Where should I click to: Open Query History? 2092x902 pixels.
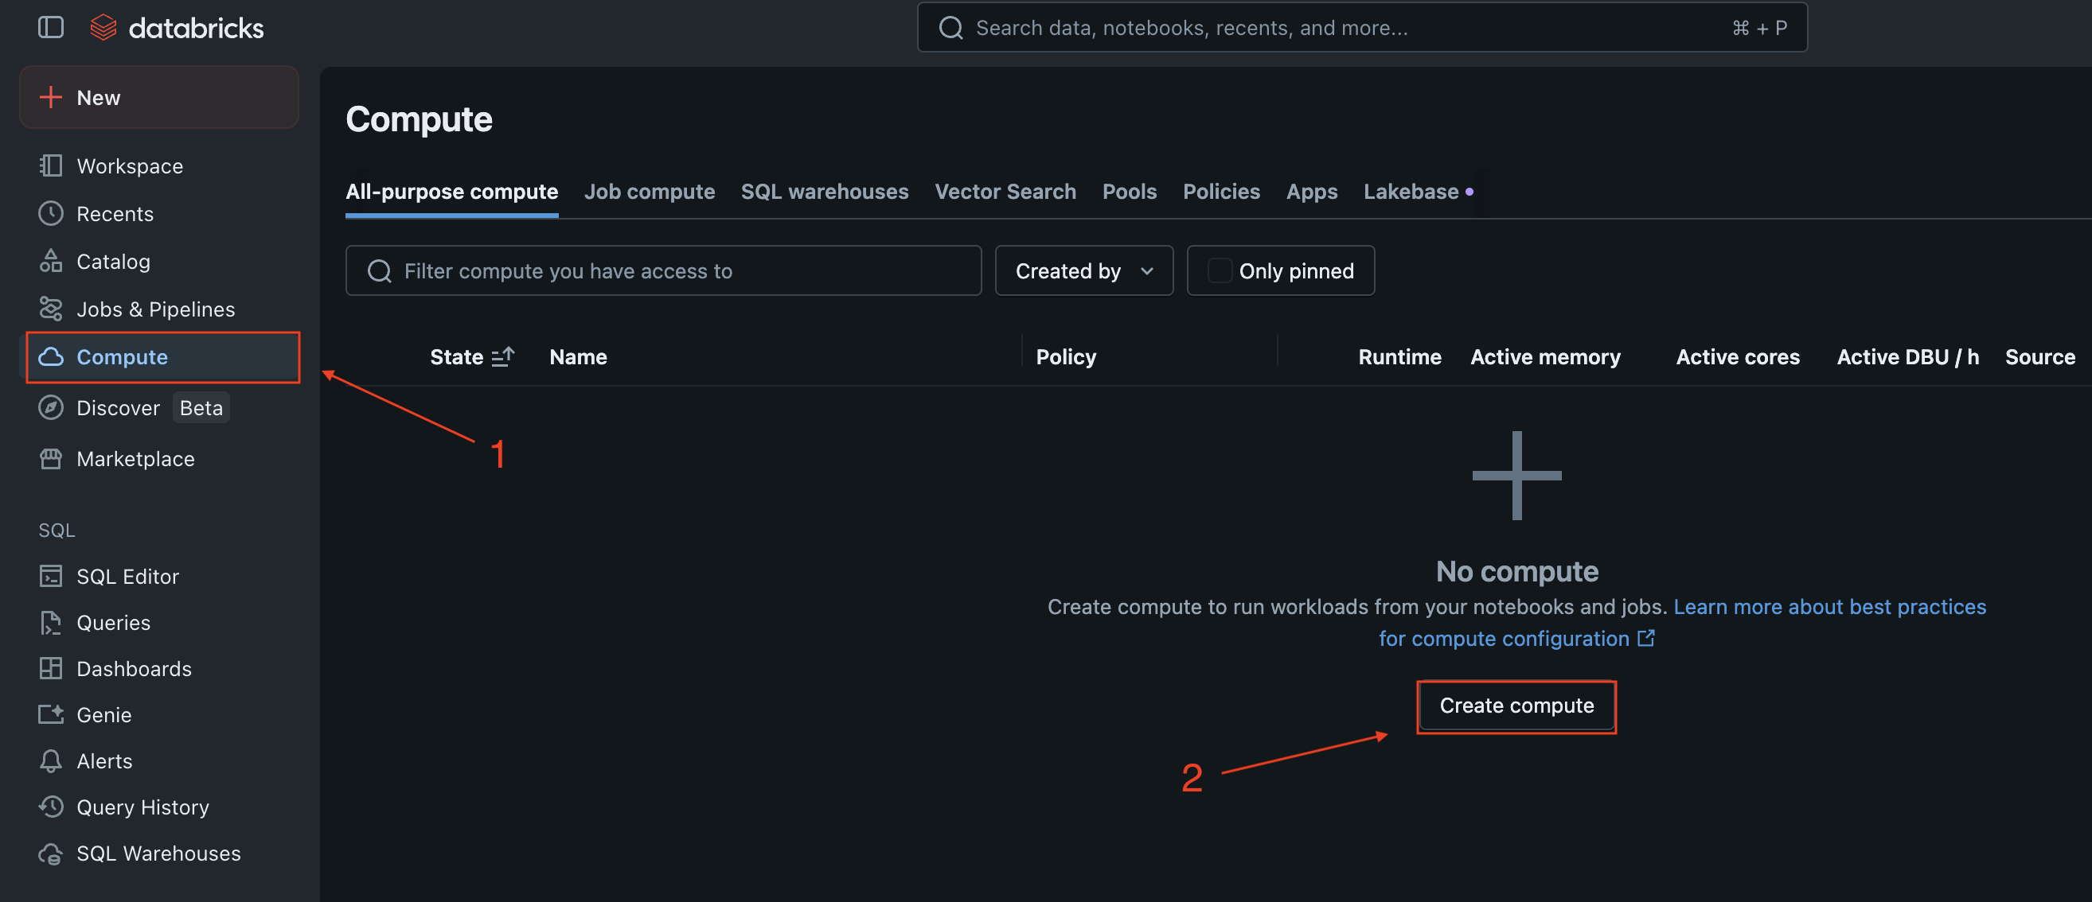point(143,807)
